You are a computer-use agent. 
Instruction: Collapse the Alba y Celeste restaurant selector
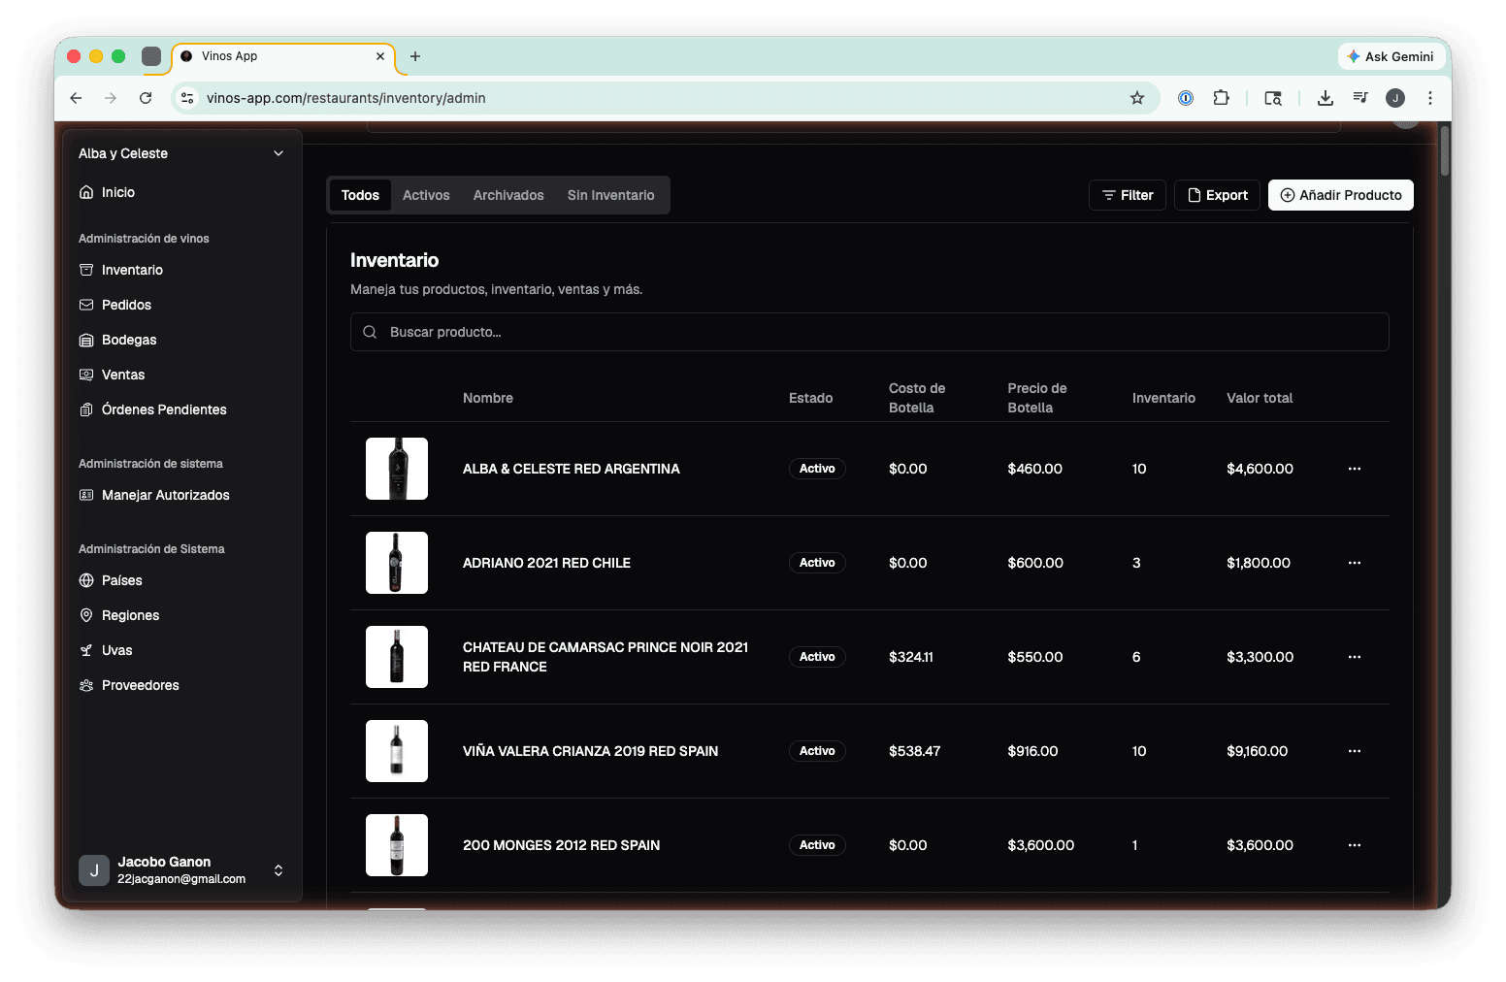[x=278, y=153]
